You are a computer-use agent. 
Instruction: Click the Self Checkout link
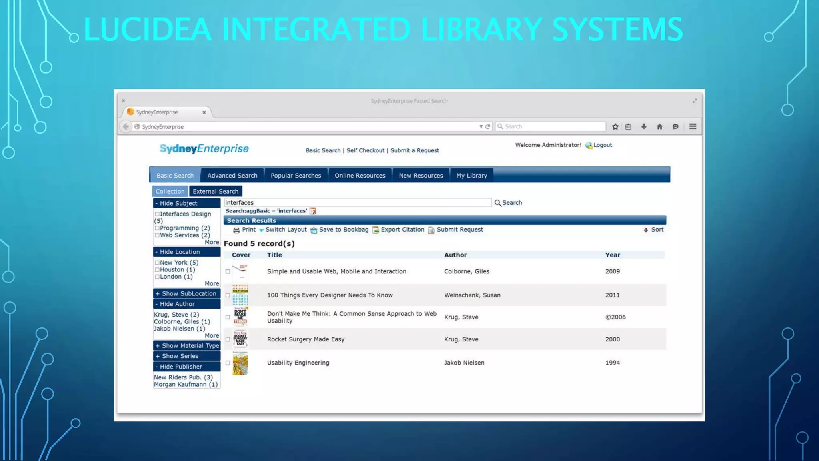365,150
